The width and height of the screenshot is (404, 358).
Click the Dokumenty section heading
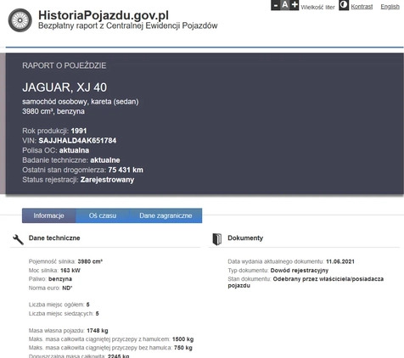coord(245,238)
